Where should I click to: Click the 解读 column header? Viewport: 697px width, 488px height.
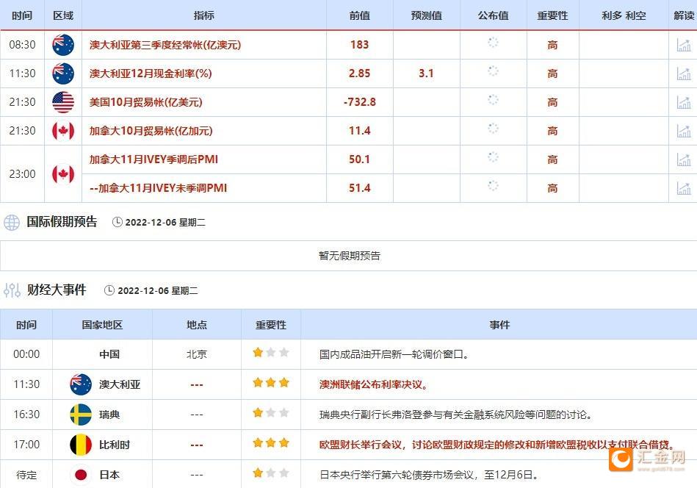684,15
